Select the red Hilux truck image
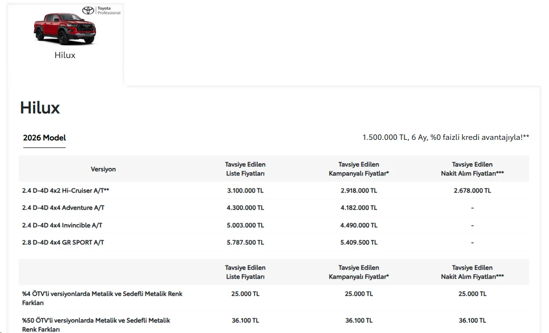Viewport: 549px width, 333px height. pyautogui.click(x=65, y=29)
